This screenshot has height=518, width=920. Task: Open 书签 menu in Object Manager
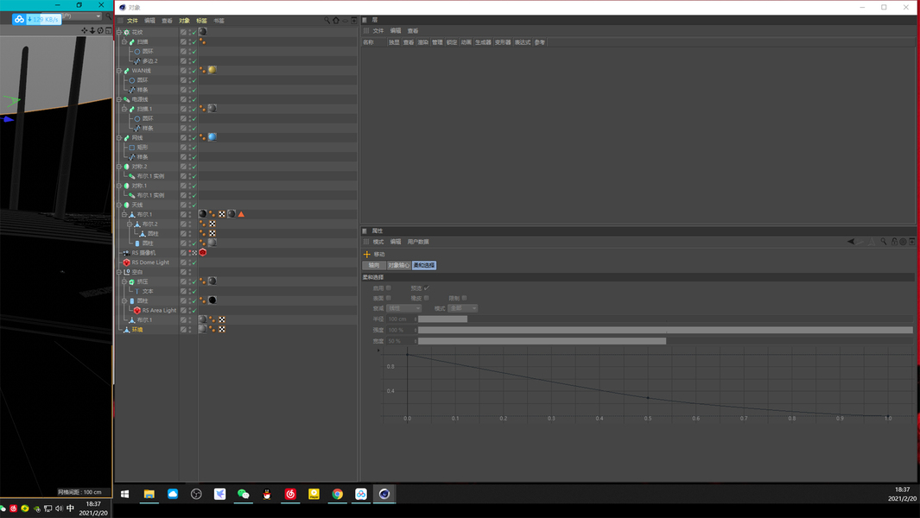pos(219,21)
